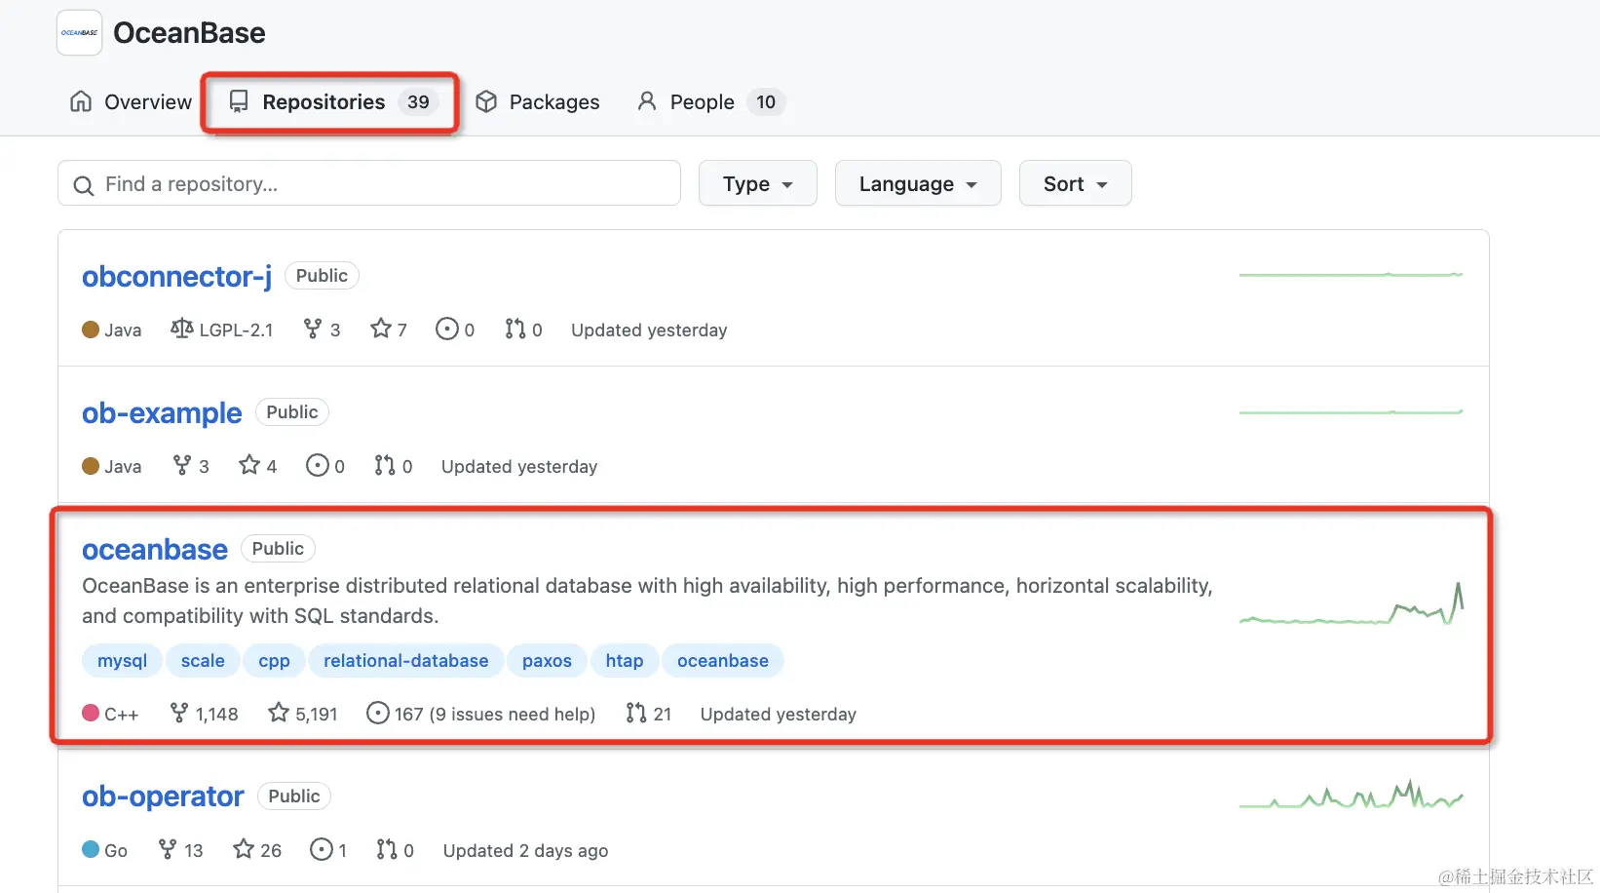Open the Type filter dropdown

757,183
